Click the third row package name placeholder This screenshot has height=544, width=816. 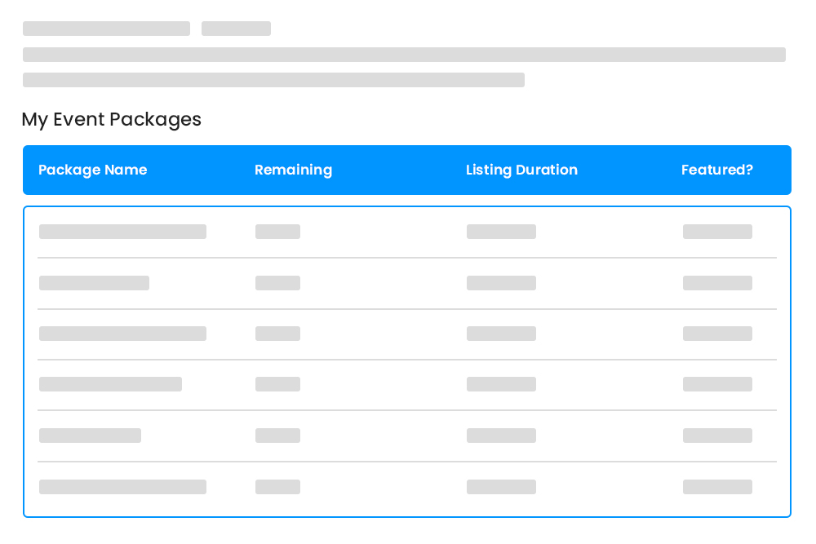[122, 334]
